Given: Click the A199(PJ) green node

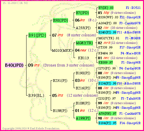Looking at the screenshot, I should tap(83, 118).
